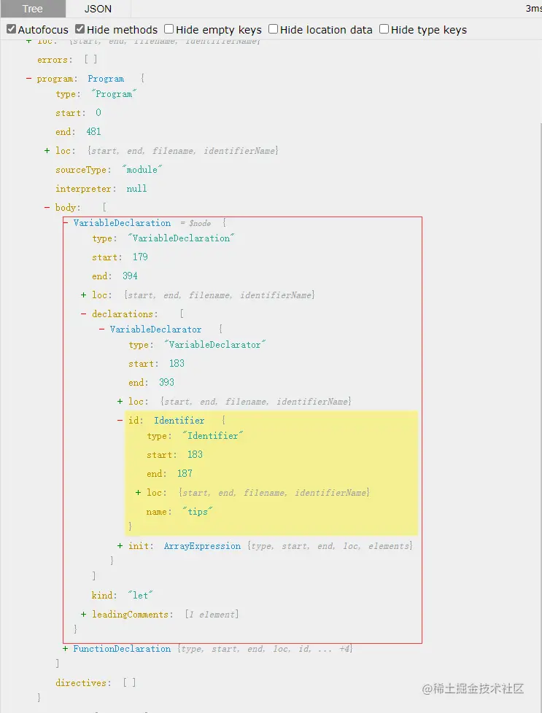This screenshot has height=713, width=542.
Task: Click the = $node annotation
Action: pyautogui.click(x=195, y=223)
